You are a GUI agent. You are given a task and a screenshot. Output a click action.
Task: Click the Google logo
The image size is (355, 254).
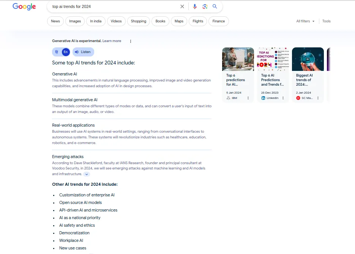click(x=24, y=6)
